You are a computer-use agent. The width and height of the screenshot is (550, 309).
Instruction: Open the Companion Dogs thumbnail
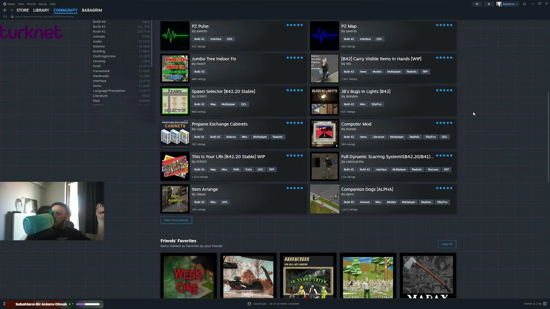click(324, 199)
